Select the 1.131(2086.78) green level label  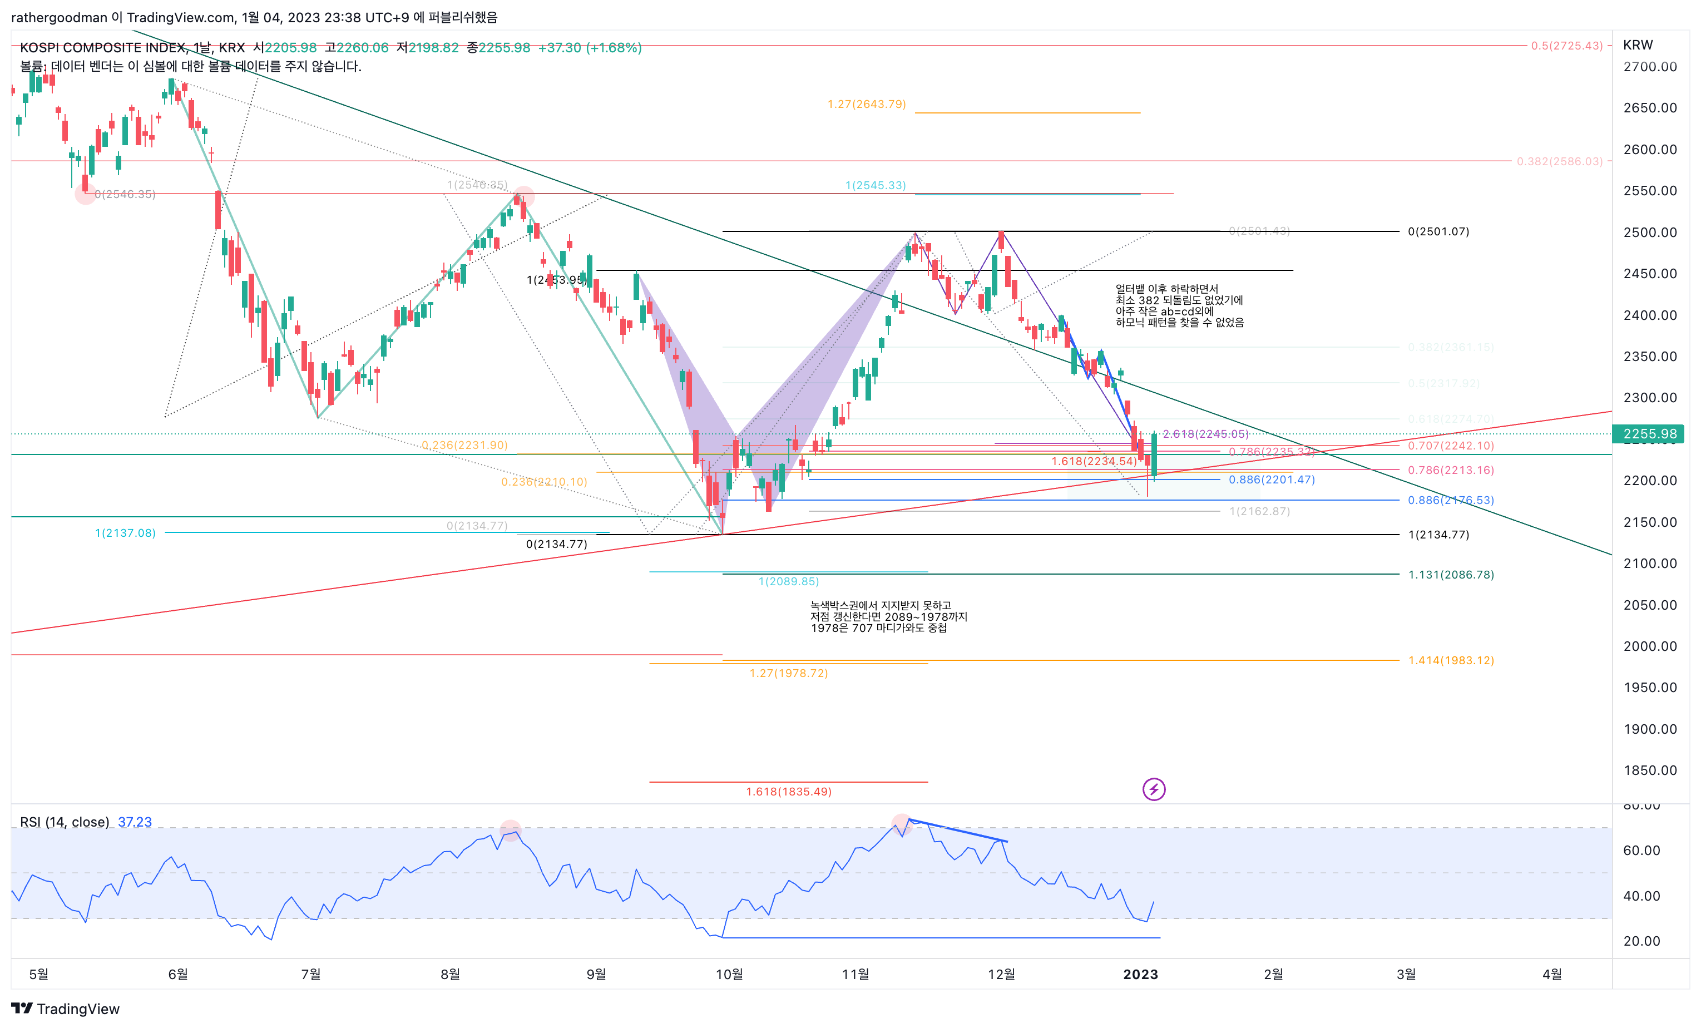[x=1450, y=575]
